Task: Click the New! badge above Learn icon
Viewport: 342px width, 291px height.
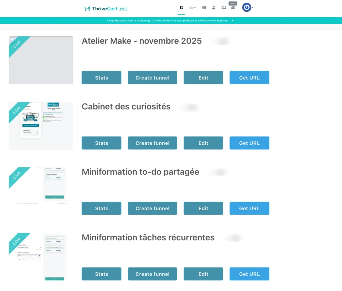Action: click(233, 3)
